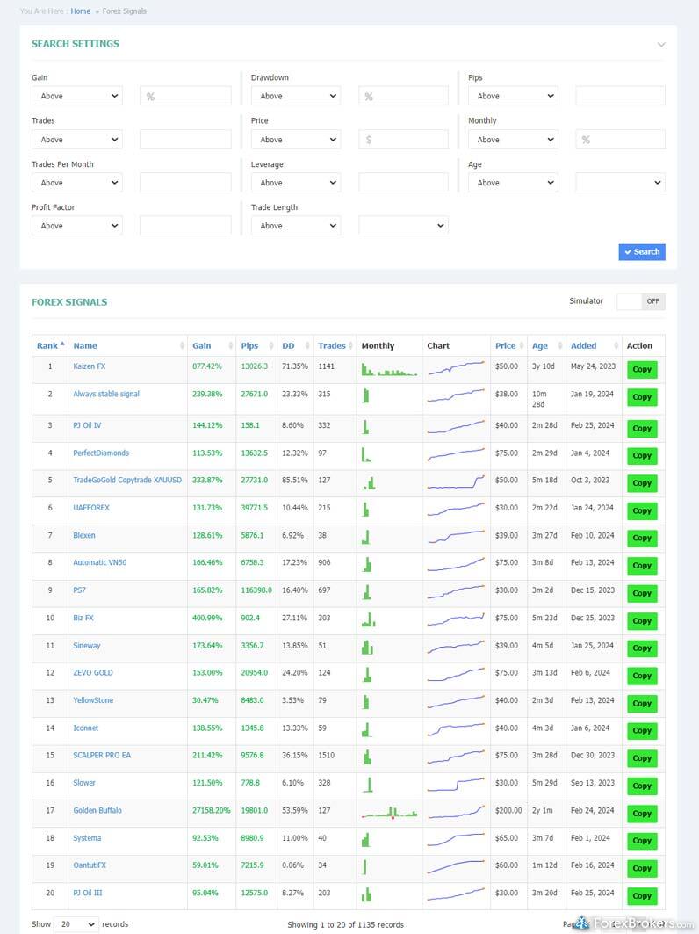The width and height of the screenshot is (699, 934).
Task: Sort signals by Added date column
Action: tap(583, 345)
